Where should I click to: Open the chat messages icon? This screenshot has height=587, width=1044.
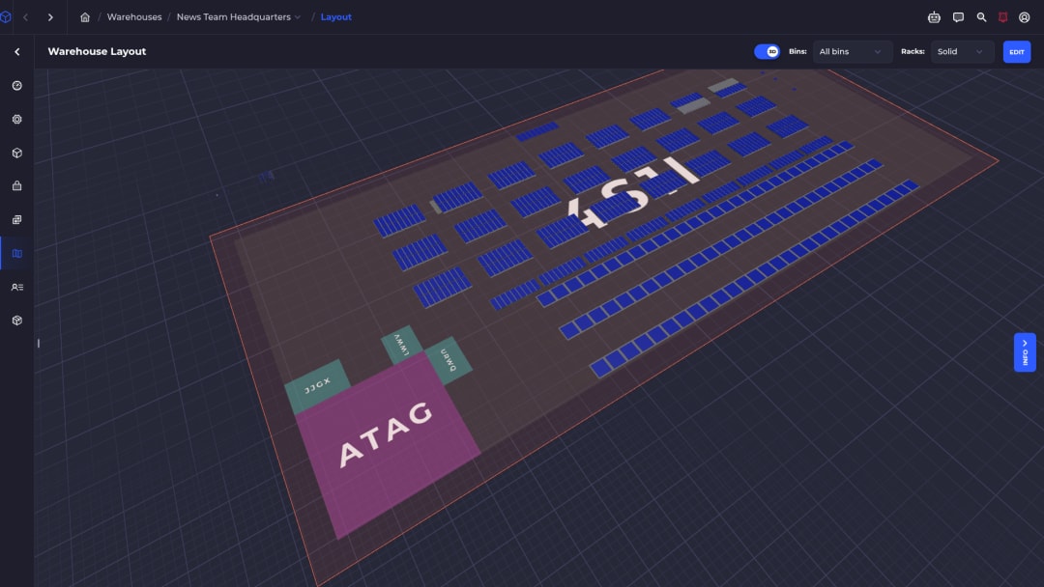pos(958,17)
